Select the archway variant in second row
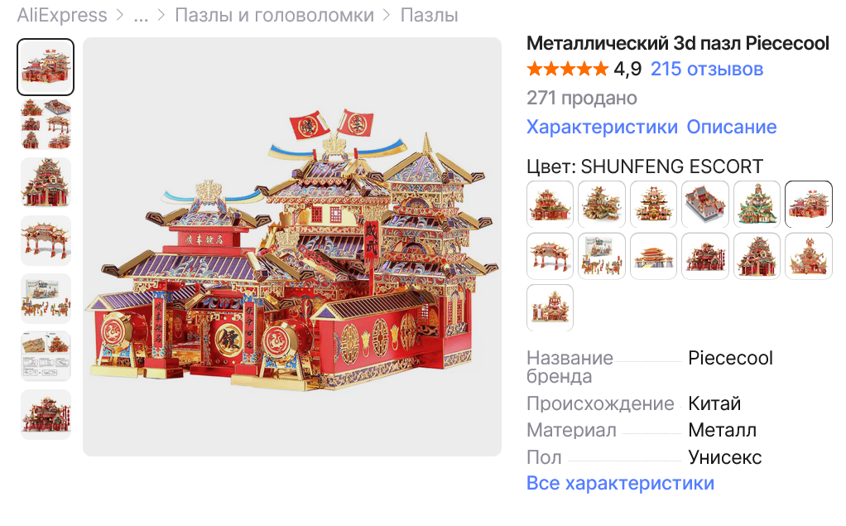 [x=550, y=256]
